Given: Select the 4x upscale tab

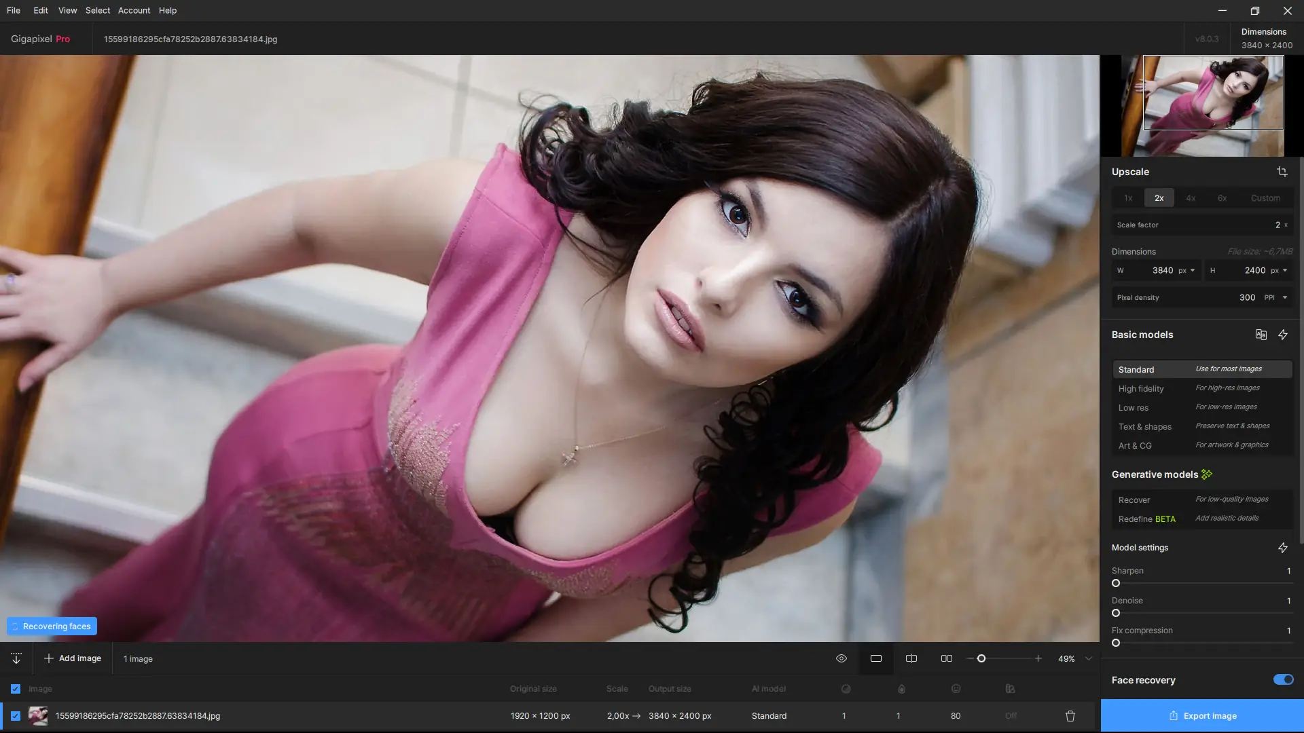Looking at the screenshot, I should pyautogui.click(x=1190, y=198).
